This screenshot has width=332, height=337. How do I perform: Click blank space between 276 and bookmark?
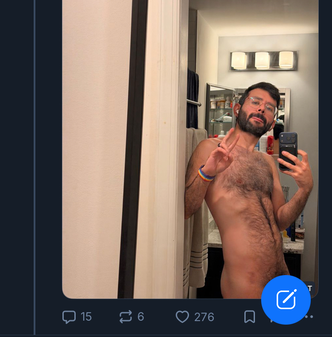point(229,317)
